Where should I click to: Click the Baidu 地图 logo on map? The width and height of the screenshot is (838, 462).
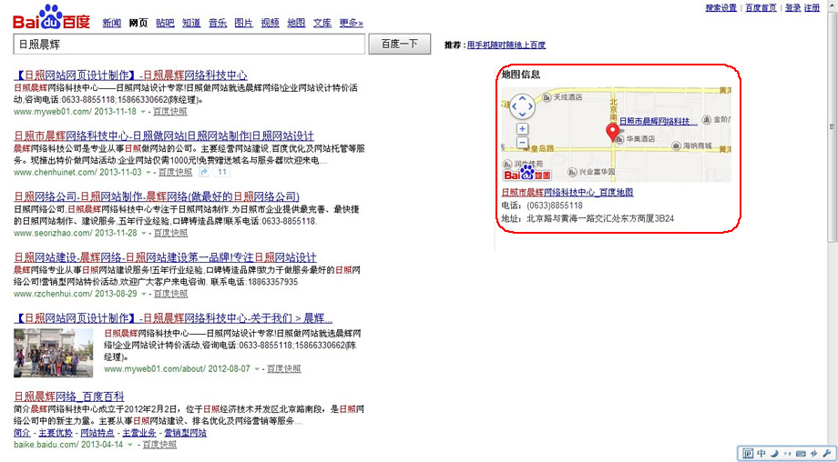527,173
